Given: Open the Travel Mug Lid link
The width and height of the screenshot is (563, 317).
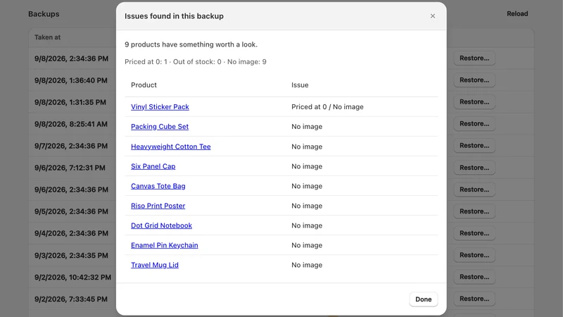Looking at the screenshot, I should pos(154,265).
